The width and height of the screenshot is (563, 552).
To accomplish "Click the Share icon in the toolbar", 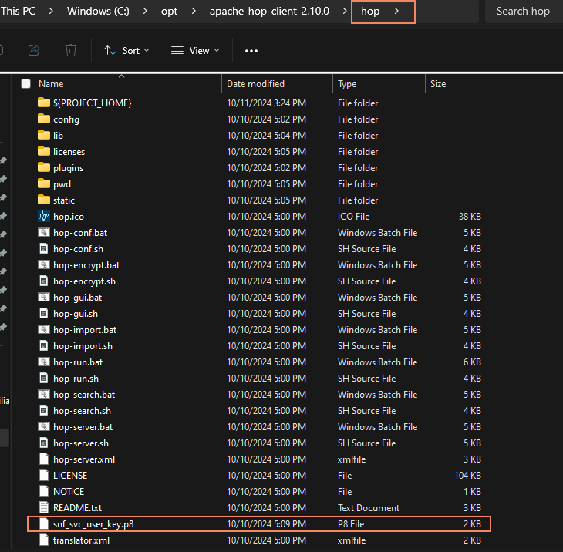I will (x=34, y=50).
